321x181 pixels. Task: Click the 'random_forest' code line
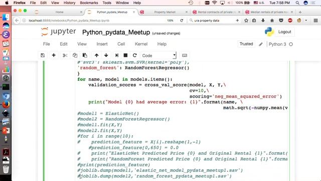pyautogui.click(x=133, y=68)
